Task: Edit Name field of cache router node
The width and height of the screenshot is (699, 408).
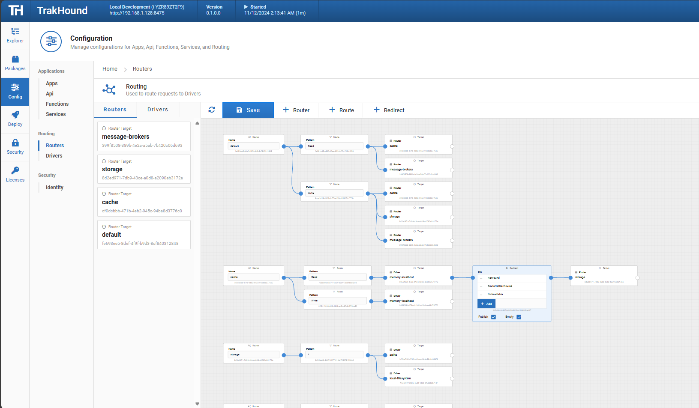Action: [x=253, y=277]
